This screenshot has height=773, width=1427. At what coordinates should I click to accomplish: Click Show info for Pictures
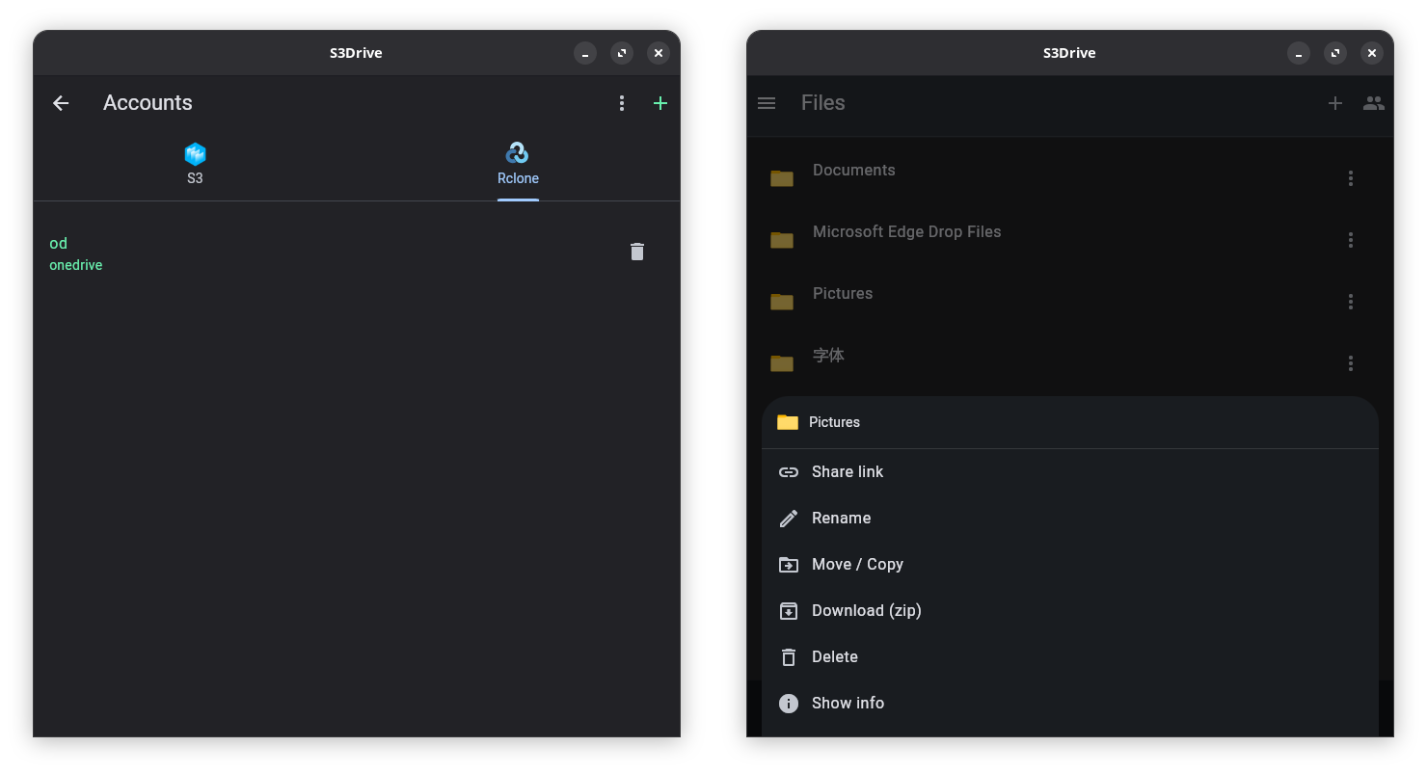pyautogui.click(x=847, y=703)
